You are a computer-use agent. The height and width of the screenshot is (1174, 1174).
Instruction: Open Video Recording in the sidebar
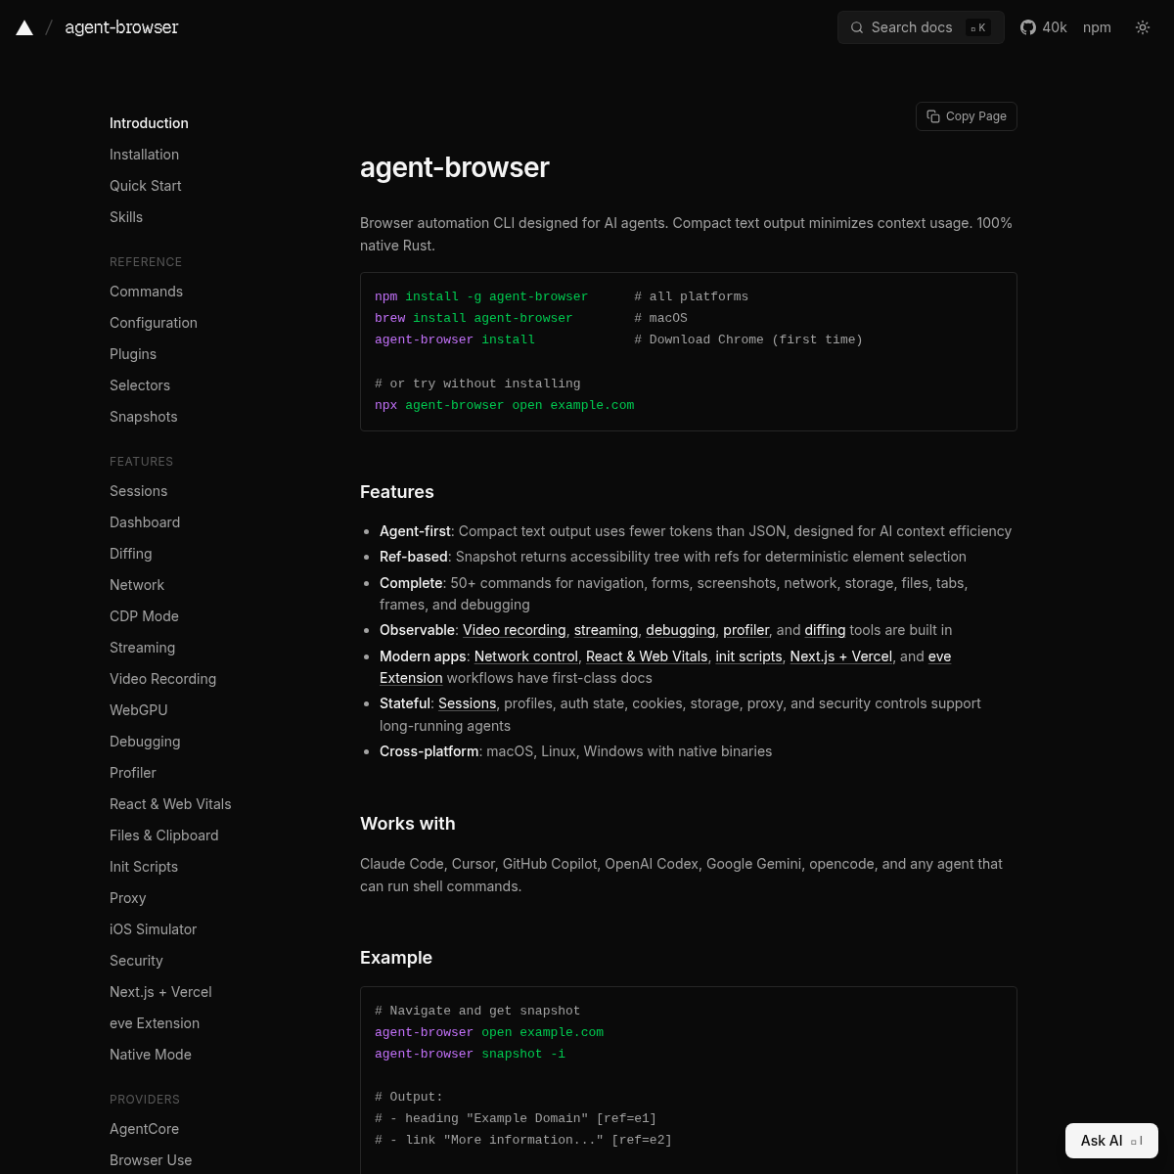point(162,679)
